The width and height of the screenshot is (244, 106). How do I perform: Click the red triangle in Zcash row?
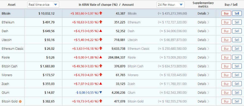pos(101,84)
